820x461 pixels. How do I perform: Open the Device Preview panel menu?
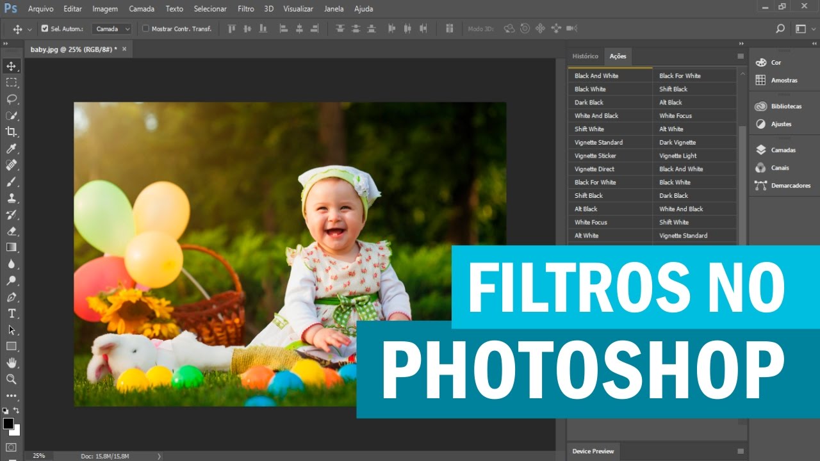click(x=741, y=451)
